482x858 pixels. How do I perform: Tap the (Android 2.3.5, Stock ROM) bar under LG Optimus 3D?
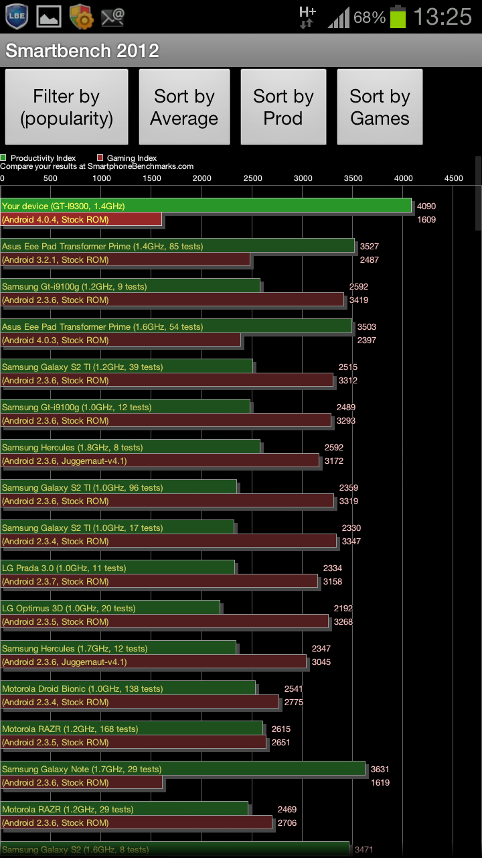pyautogui.click(x=164, y=621)
